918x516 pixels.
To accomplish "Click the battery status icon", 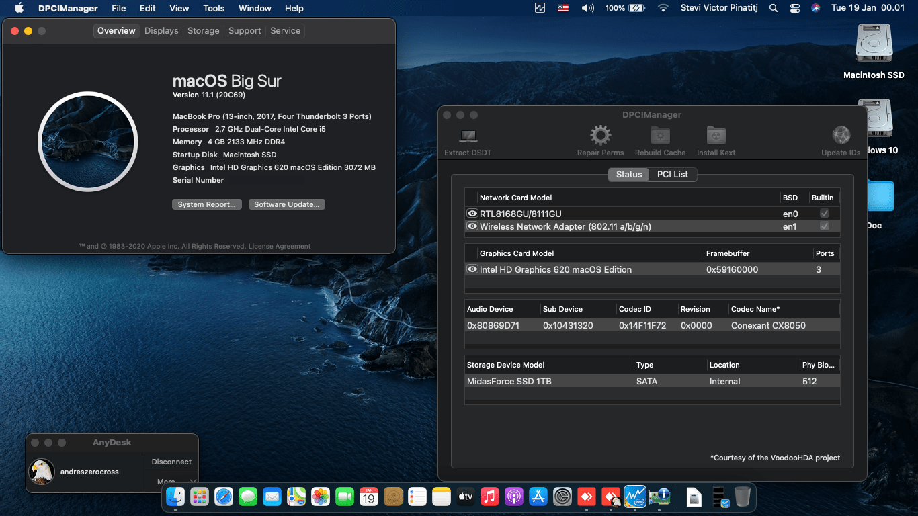I will pos(625,8).
